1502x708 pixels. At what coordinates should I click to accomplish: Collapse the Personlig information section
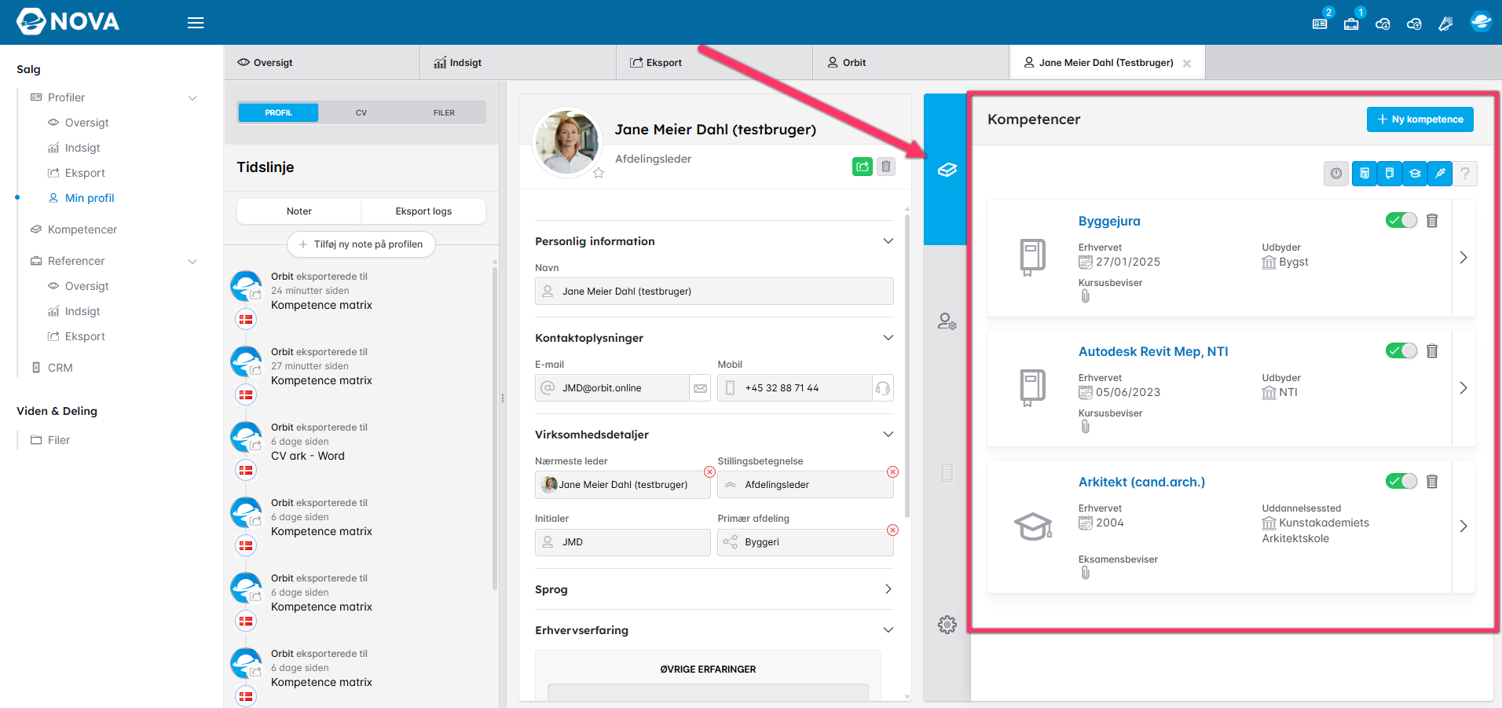[888, 241]
